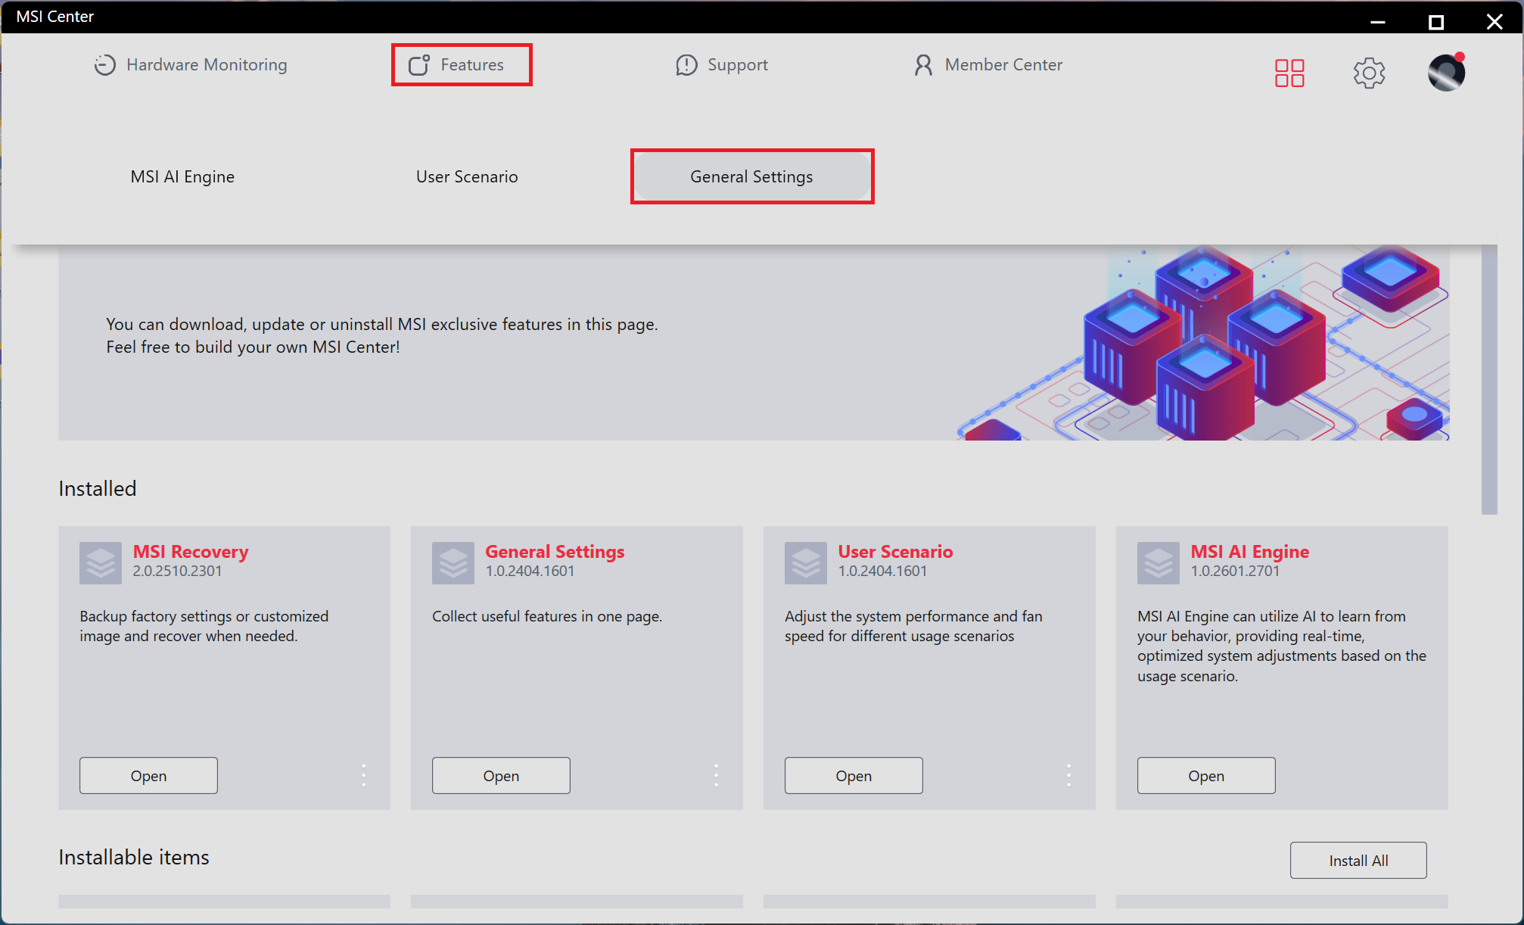Click the vertical scrollbar thumb
This screenshot has height=925, width=1524.
click(x=1489, y=378)
